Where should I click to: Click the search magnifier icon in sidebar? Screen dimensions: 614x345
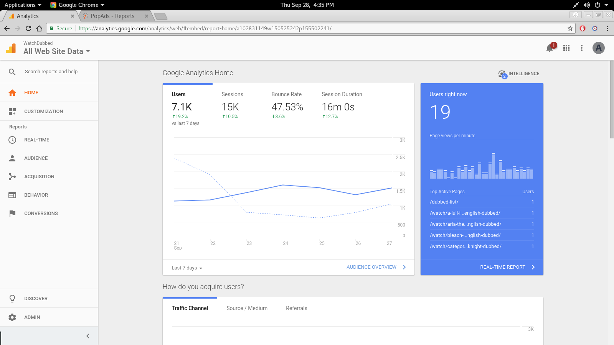click(12, 72)
